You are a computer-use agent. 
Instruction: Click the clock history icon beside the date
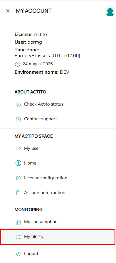click(18, 64)
